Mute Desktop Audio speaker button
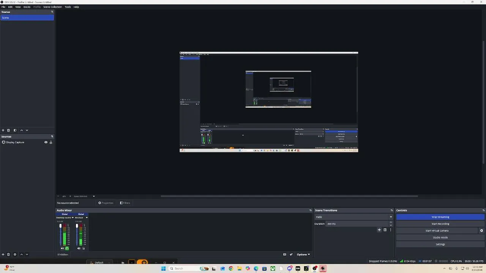This screenshot has height=273, width=486. [62, 248]
